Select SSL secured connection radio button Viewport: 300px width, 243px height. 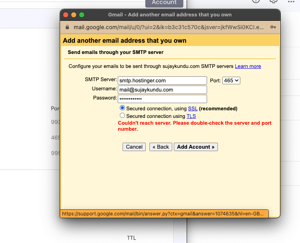[122, 108]
